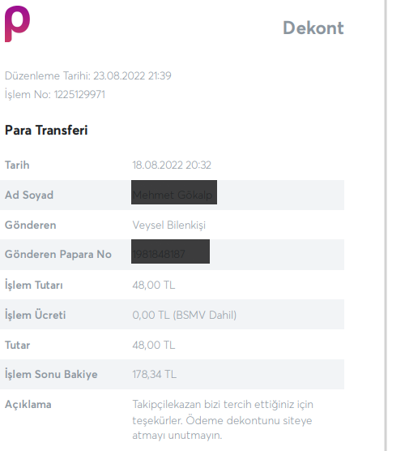Click the İşlem Sonu Bakiye label
Viewport: 405px width, 451px height.
[51, 374]
